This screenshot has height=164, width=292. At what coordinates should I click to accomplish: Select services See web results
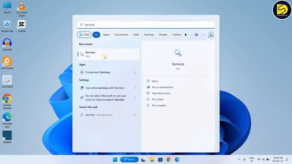click(x=105, y=115)
